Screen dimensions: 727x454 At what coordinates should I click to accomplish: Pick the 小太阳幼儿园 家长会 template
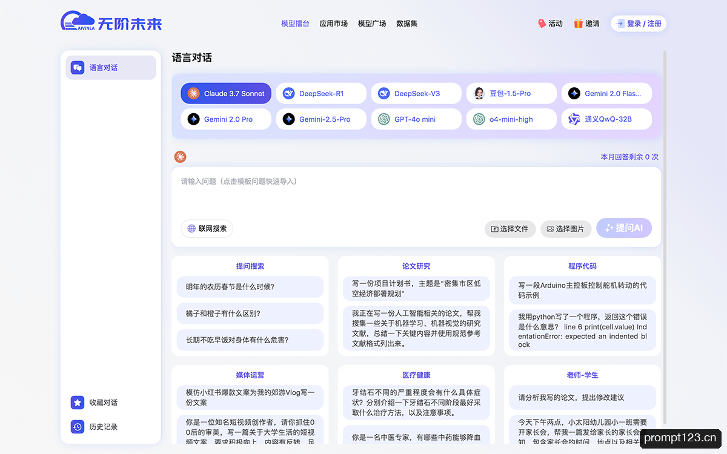pyautogui.click(x=582, y=429)
